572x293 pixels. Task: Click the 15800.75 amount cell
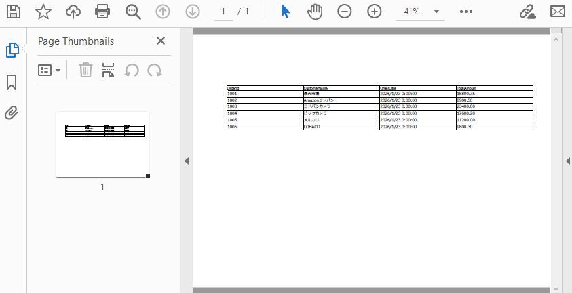point(495,94)
